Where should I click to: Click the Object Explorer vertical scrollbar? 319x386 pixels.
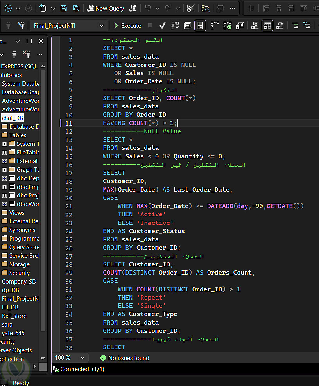click(x=43, y=196)
